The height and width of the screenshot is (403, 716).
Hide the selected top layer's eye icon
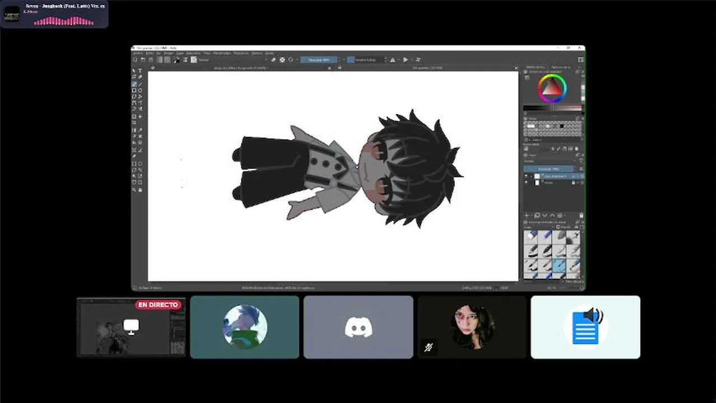click(526, 176)
